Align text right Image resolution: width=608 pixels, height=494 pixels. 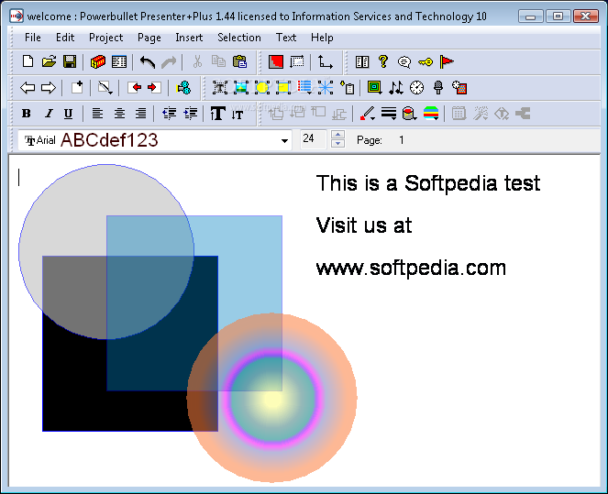pyautogui.click(x=140, y=114)
